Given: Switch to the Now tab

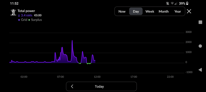Looking at the screenshot, I should (x=122, y=11).
